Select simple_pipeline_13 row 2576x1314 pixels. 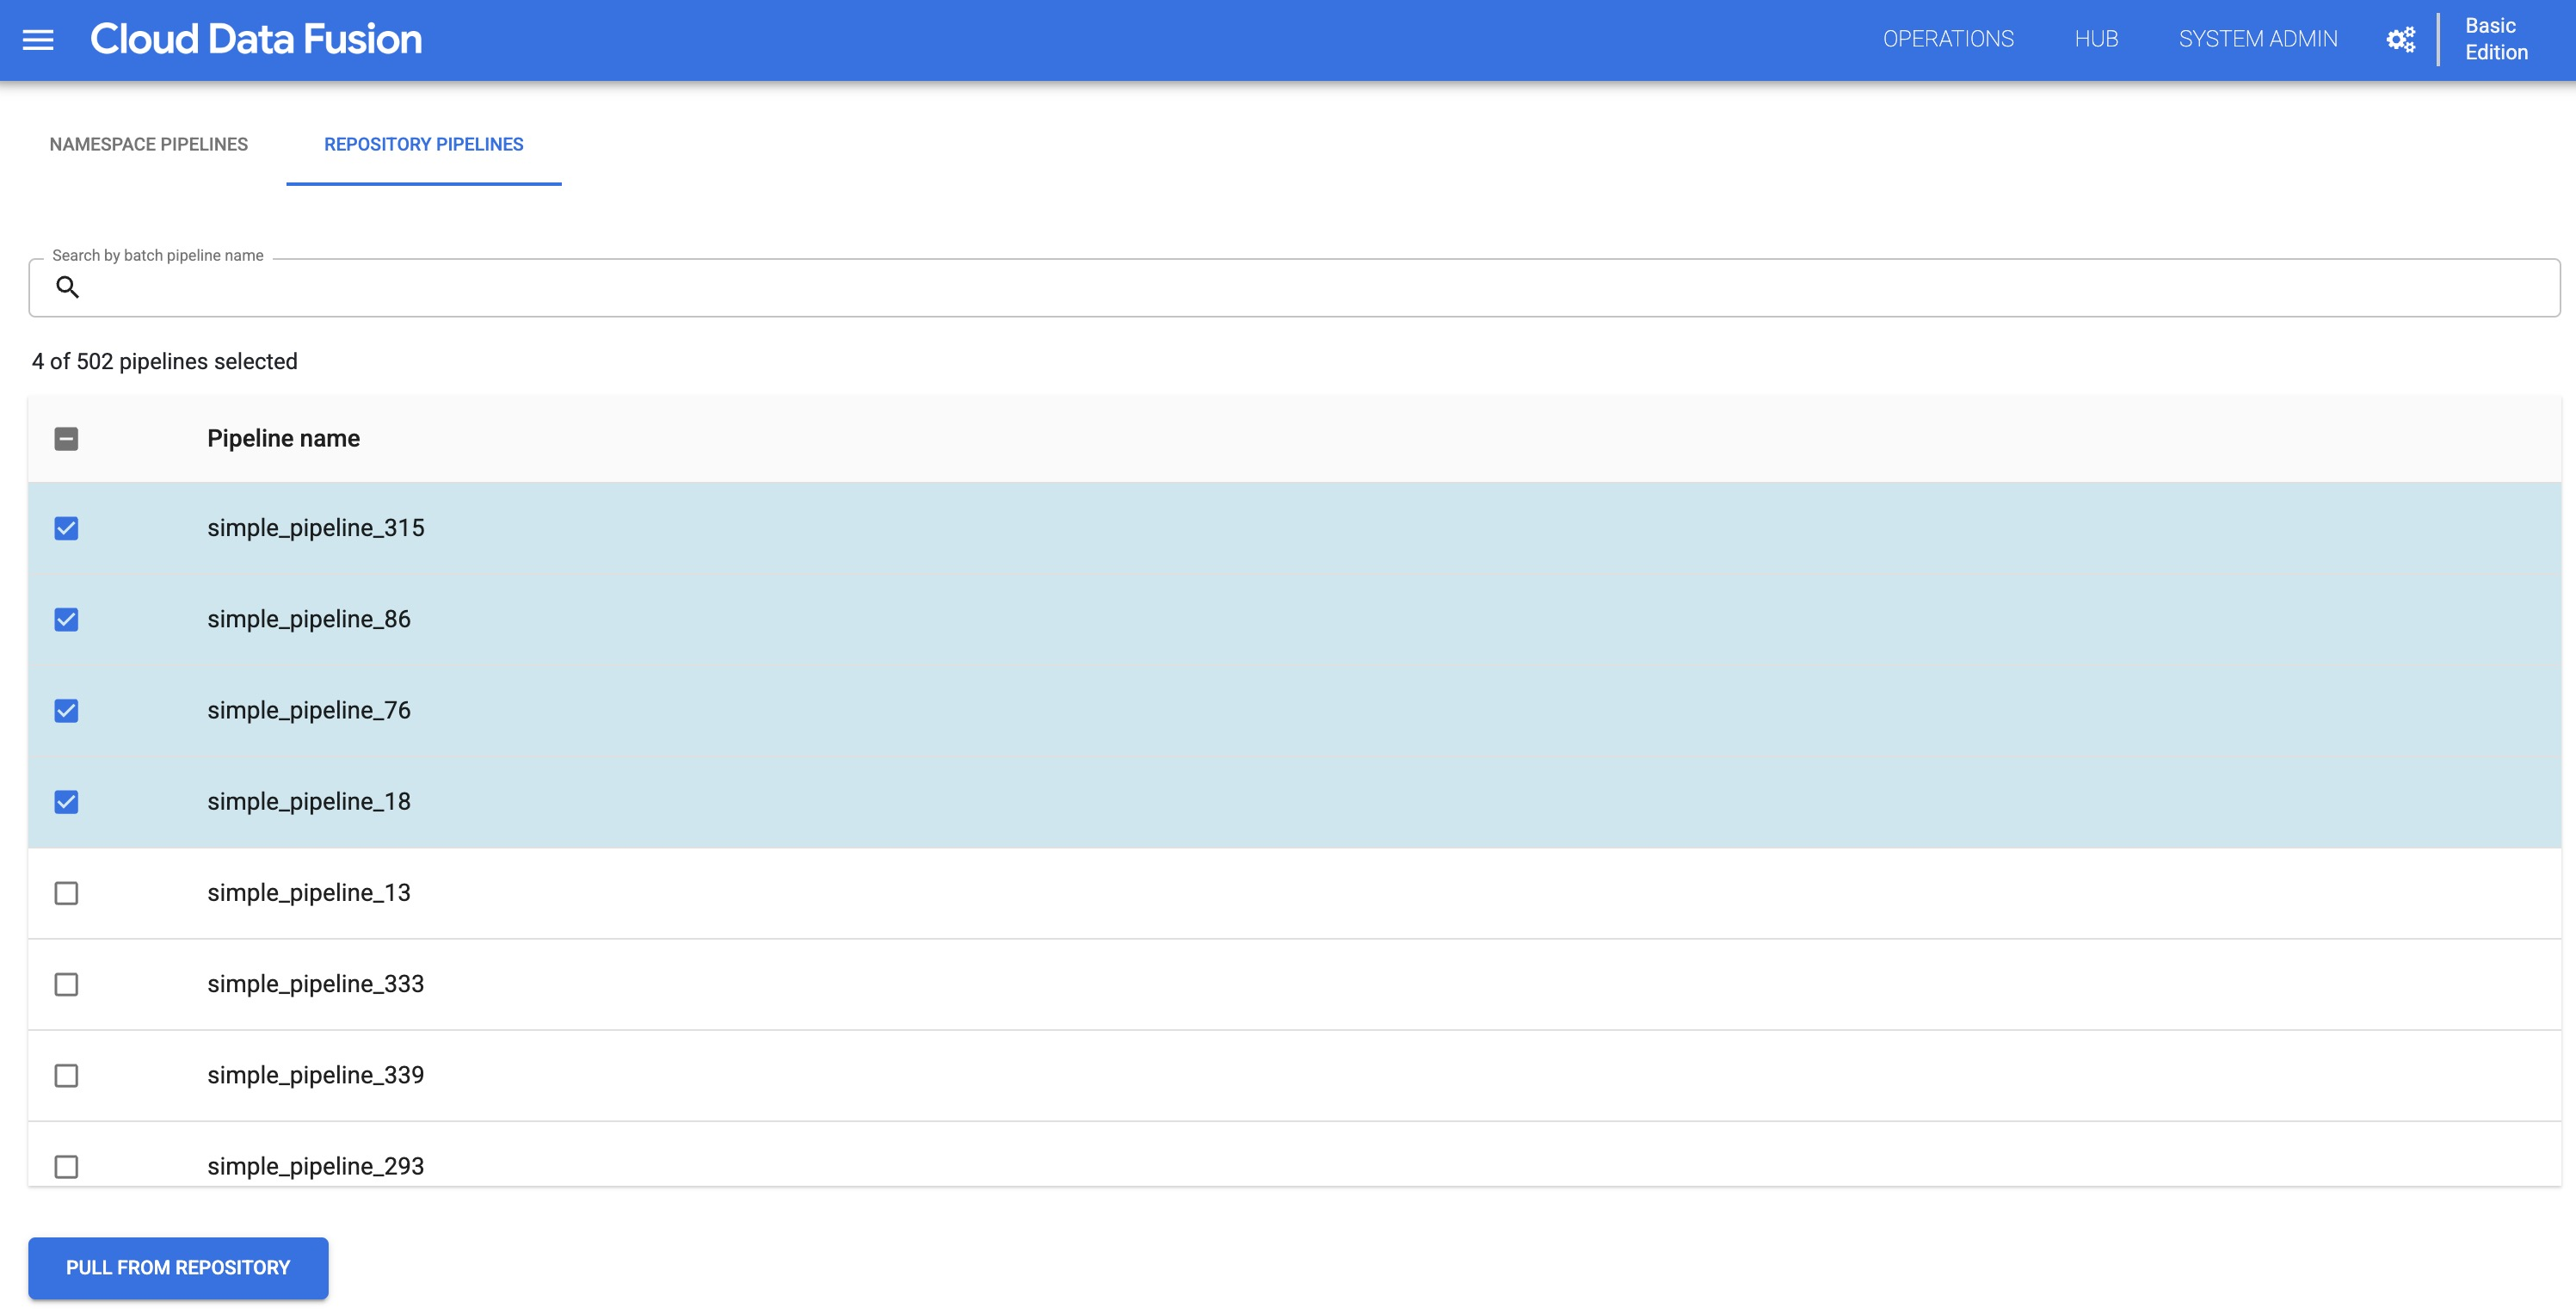coord(67,891)
